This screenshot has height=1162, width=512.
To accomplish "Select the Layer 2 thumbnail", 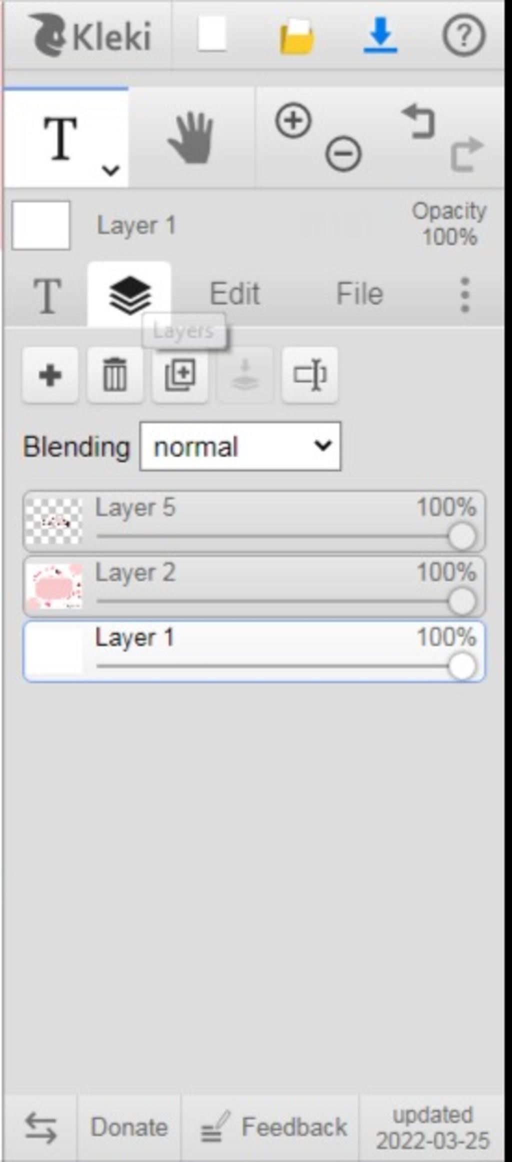I will pyautogui.click(x=54, y=586).
